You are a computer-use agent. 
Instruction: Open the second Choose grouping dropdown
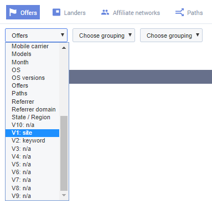[x=104, y=35]
